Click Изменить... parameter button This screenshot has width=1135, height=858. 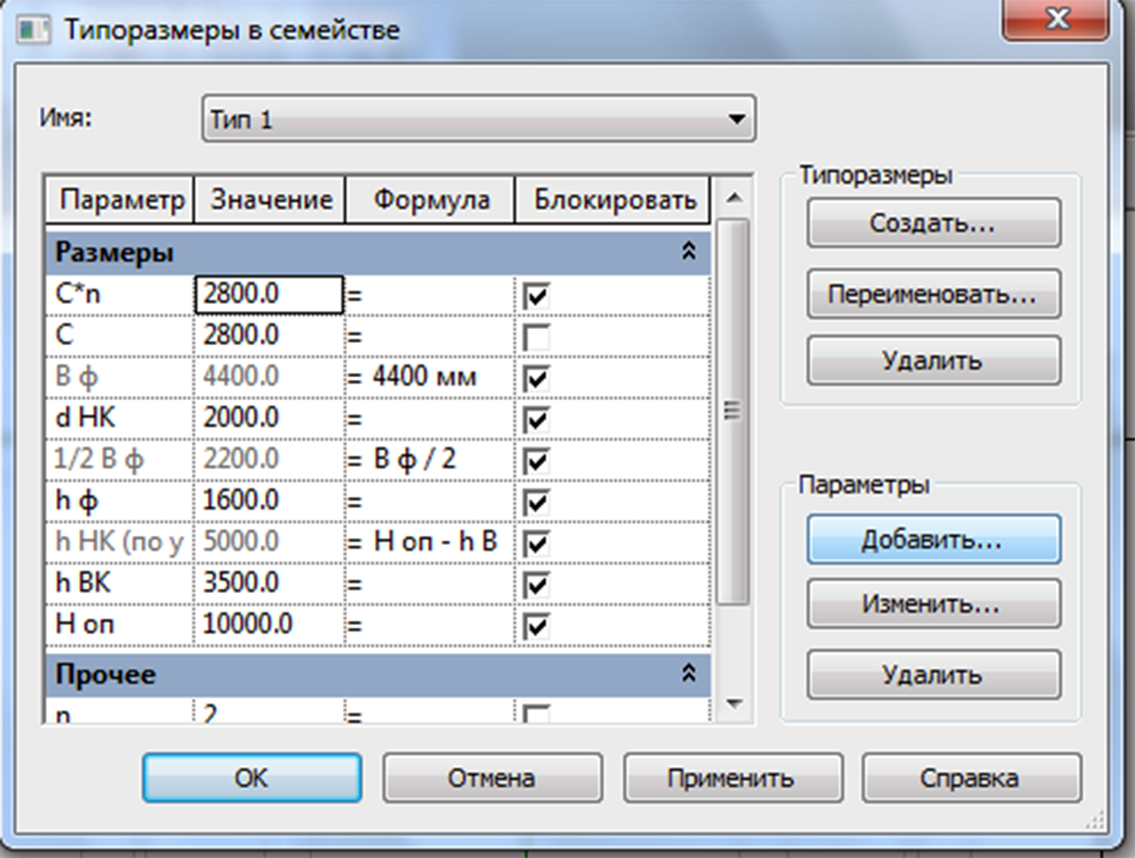click(x=933, y=604)
